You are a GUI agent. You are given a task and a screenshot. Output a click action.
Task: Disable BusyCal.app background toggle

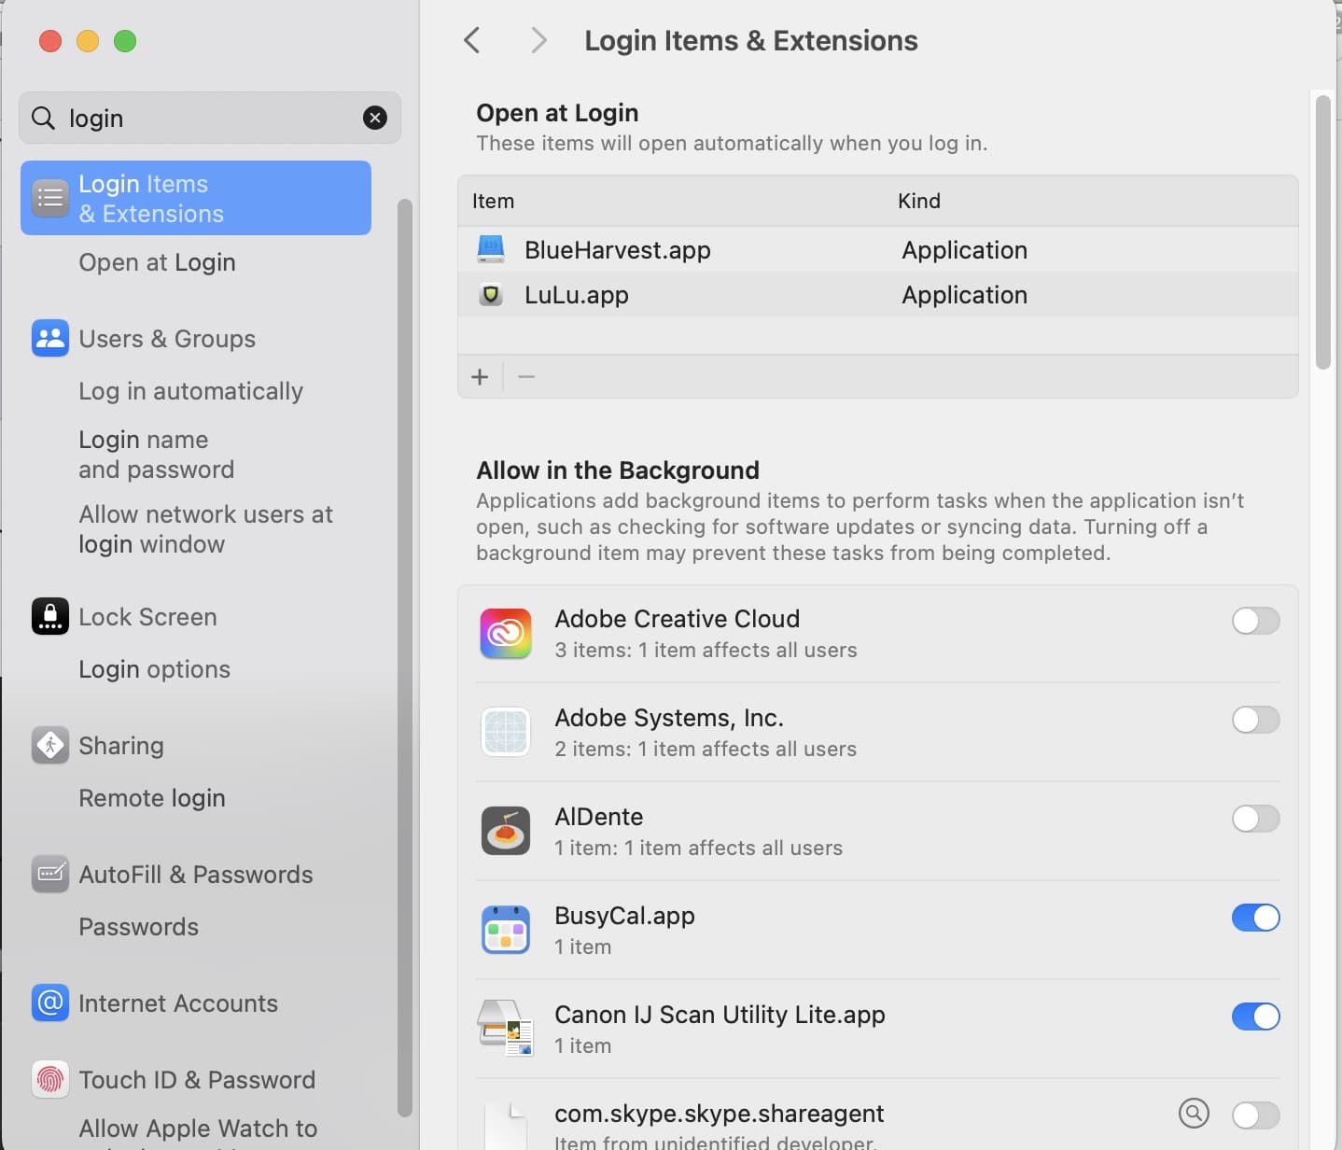(x=1255, y=918)
